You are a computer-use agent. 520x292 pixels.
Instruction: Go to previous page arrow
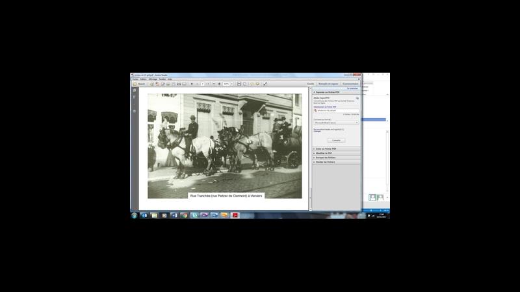coord(192,84)
